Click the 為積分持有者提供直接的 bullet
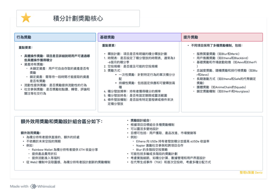 point(53,137)
